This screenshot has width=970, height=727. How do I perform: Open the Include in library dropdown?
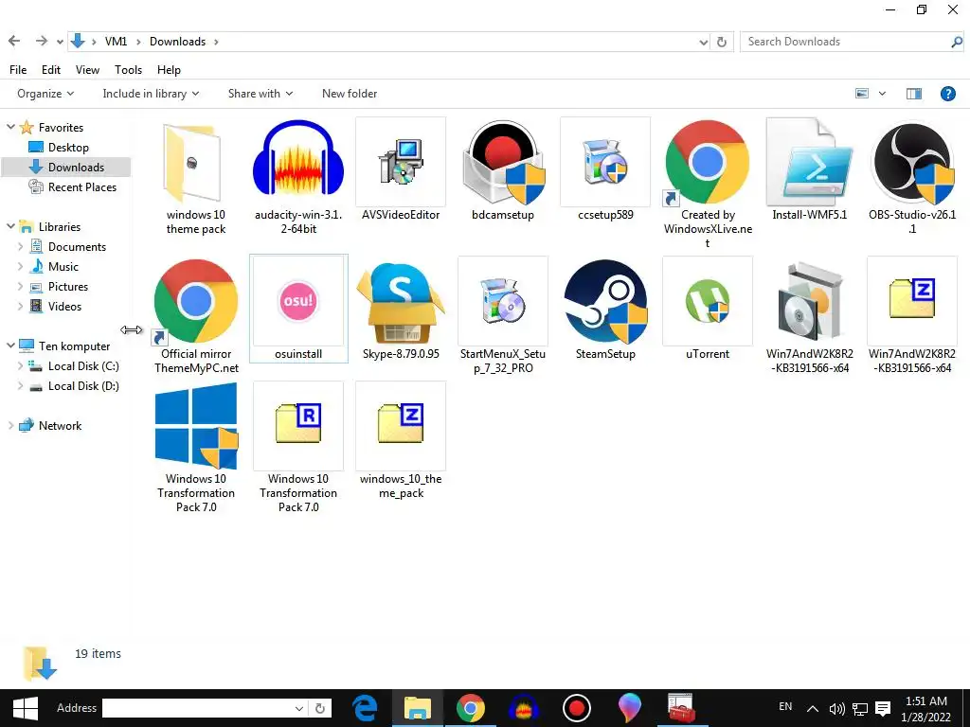[151, 94]
